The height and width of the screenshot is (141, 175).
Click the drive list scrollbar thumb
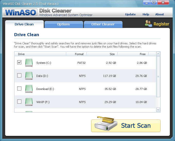[158, 77]
